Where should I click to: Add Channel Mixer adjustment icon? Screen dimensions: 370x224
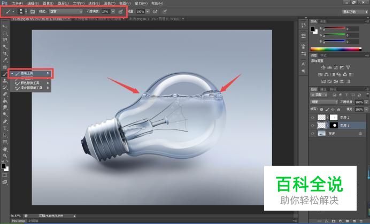pos(345,75)
